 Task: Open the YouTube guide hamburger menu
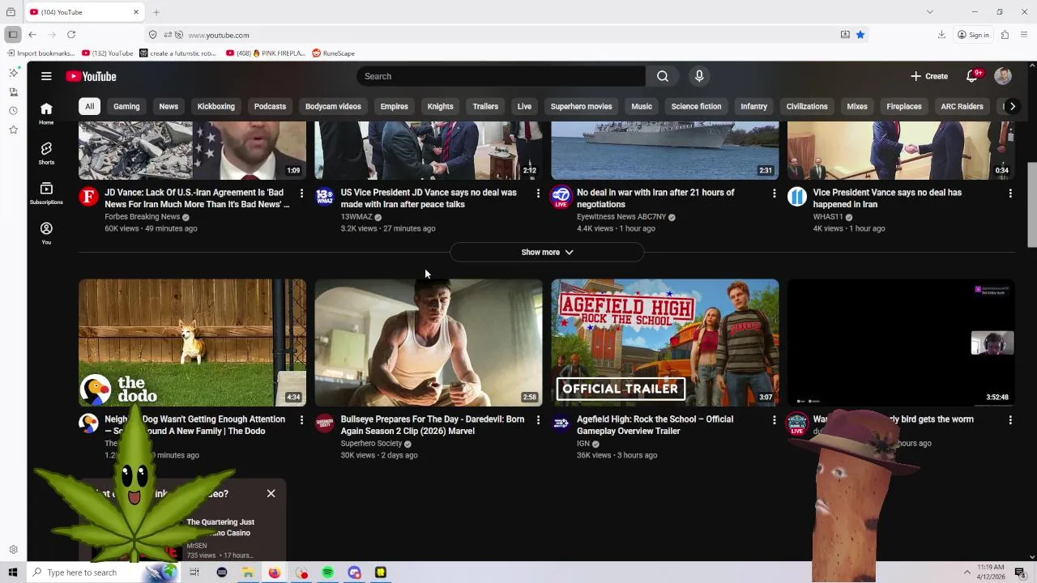[46, 76]
